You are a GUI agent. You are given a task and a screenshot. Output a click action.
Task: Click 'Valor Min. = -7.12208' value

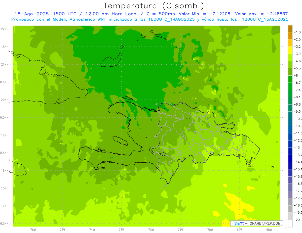coord(204,14)
